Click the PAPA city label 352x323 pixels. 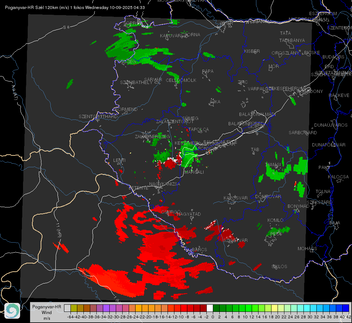pyautogui.click(x=208, y=71)
